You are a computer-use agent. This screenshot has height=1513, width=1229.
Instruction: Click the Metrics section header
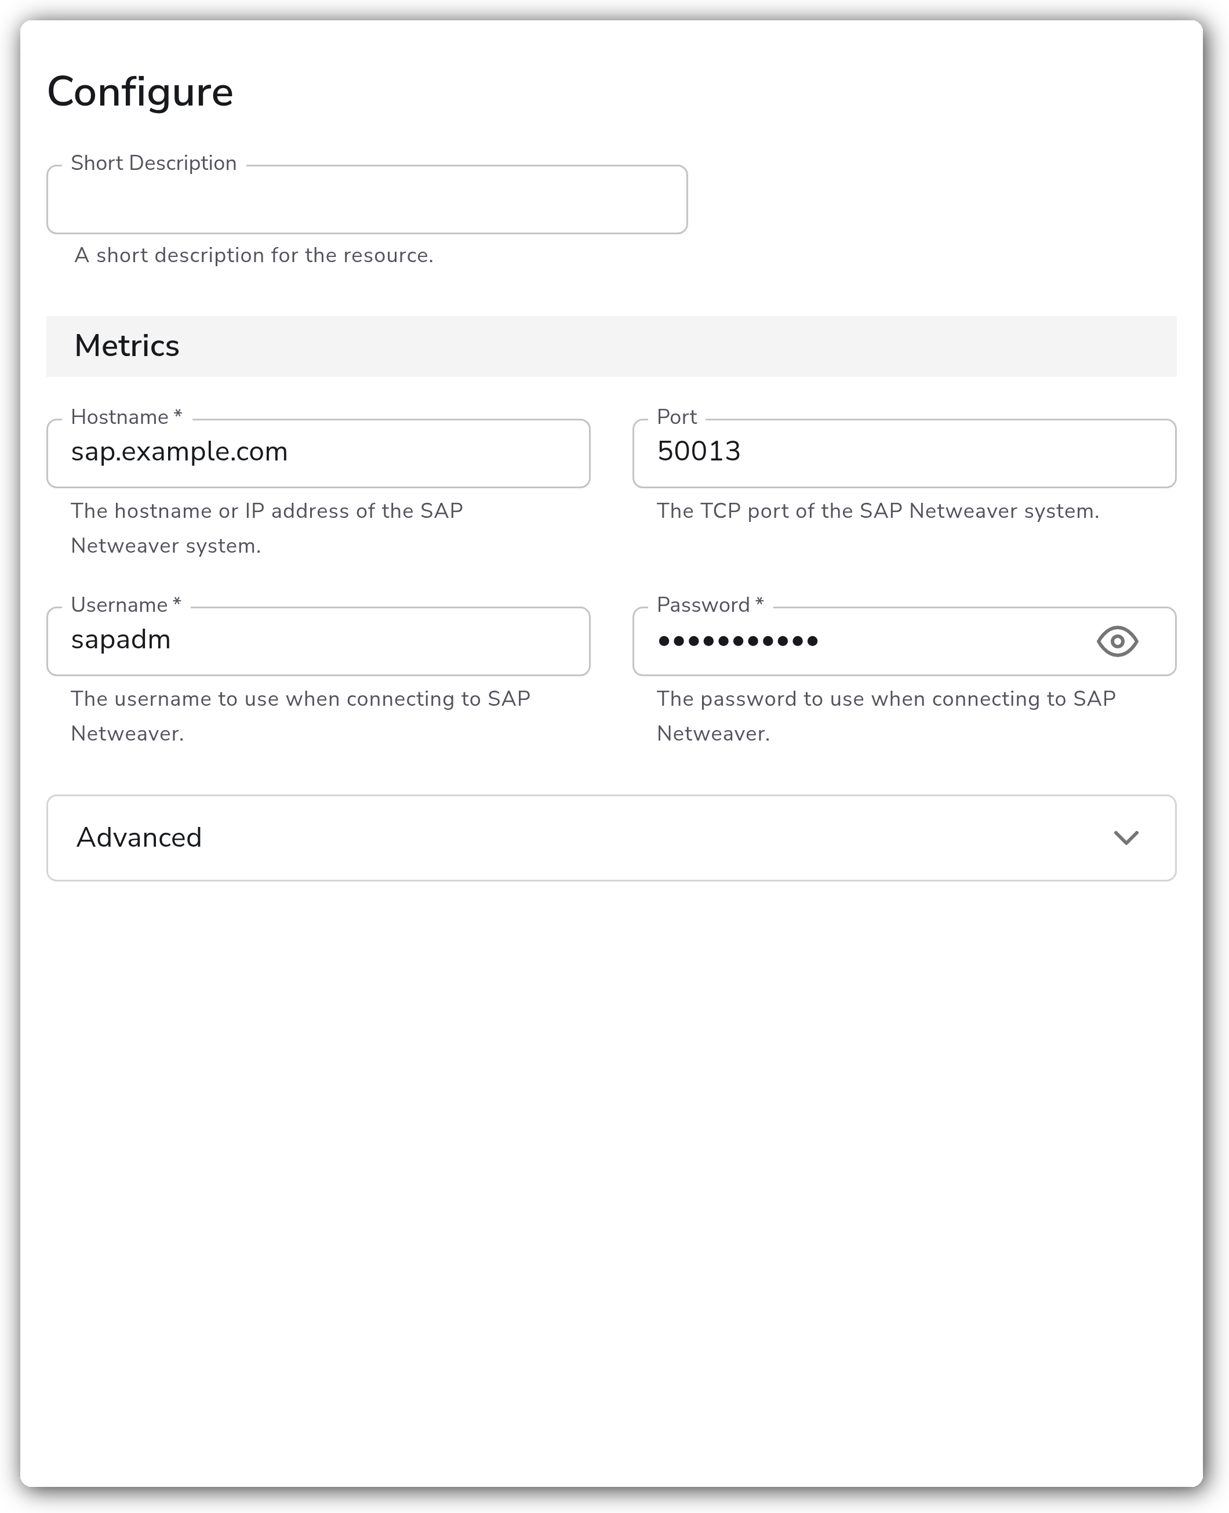pos(612,346)
